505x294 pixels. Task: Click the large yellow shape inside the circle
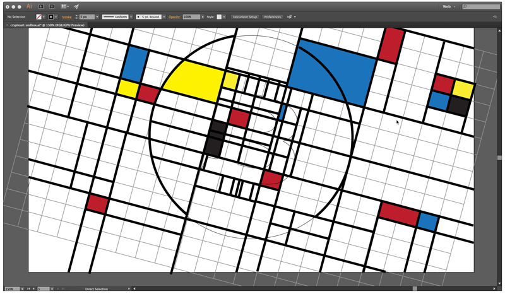tap(195, 81)
